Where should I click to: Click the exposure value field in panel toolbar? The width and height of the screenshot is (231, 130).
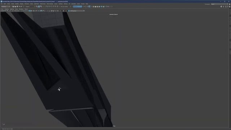pyautogui.click(x=60, y=11)
